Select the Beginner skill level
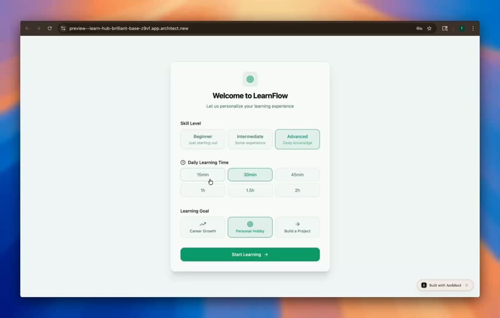 202,139
